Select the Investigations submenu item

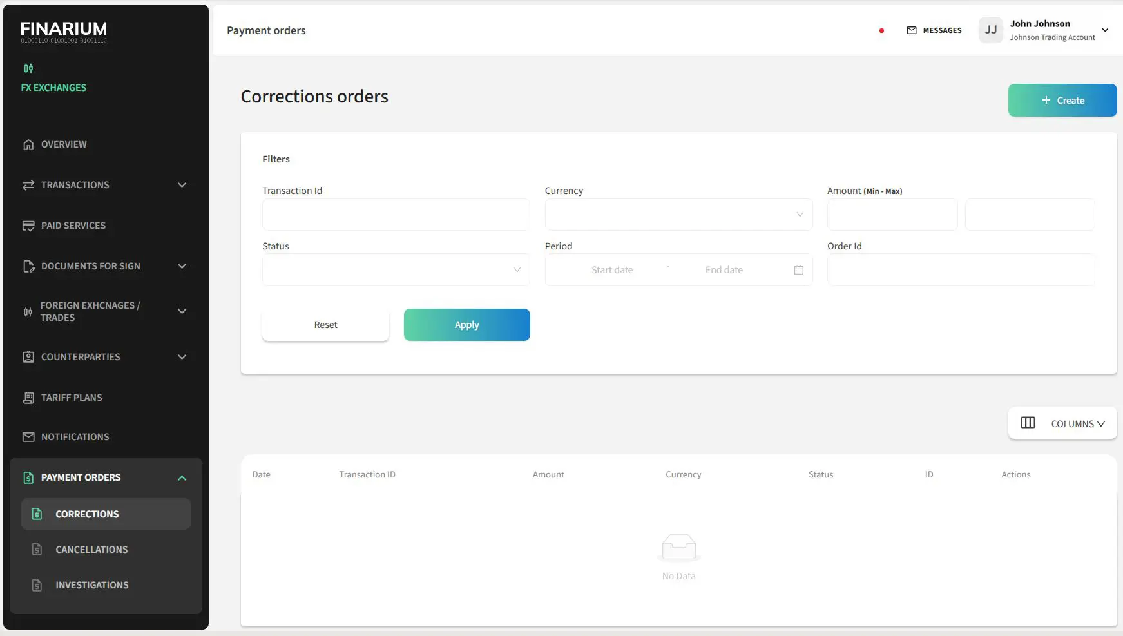point(106,585)
